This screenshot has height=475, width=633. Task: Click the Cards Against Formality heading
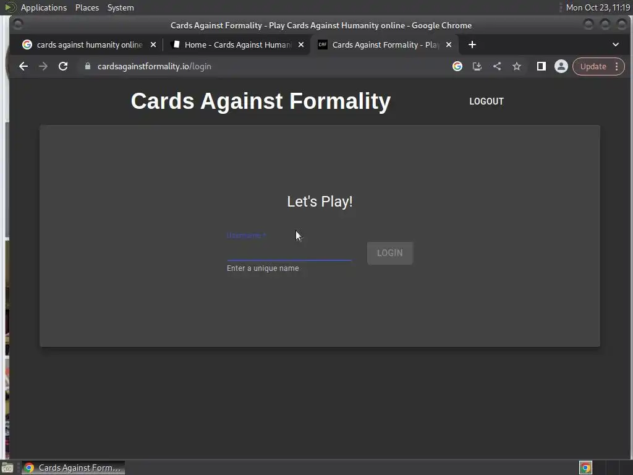tap(261, 101)
